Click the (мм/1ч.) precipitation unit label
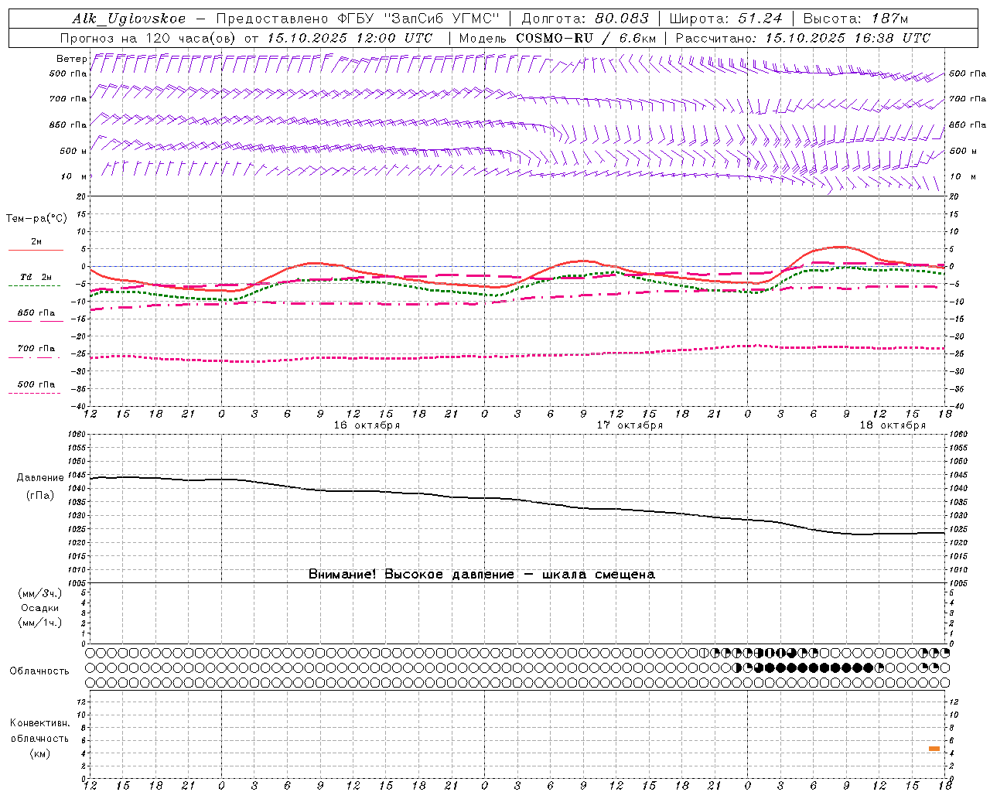The width and height of the screenshot is (990, 792). tap(40, 623)
